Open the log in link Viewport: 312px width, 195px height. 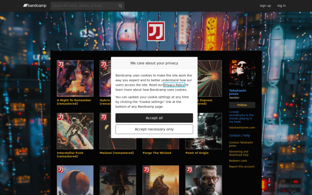tap(281, 6)
